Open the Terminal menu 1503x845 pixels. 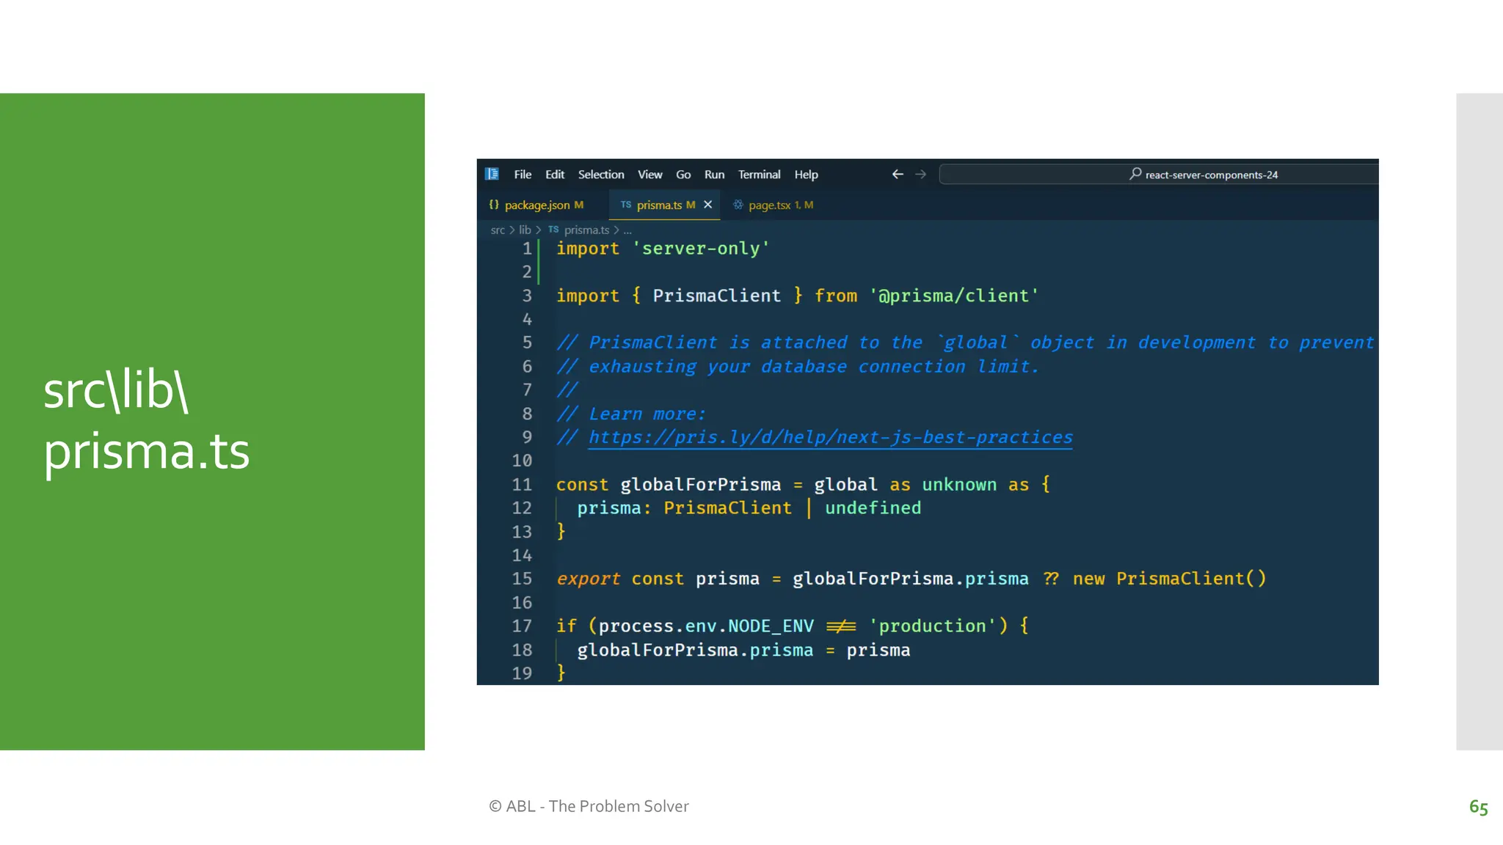point(759,175)
